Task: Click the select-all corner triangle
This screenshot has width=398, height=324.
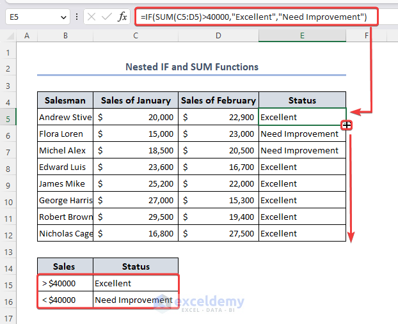Action: coord(8,36)
